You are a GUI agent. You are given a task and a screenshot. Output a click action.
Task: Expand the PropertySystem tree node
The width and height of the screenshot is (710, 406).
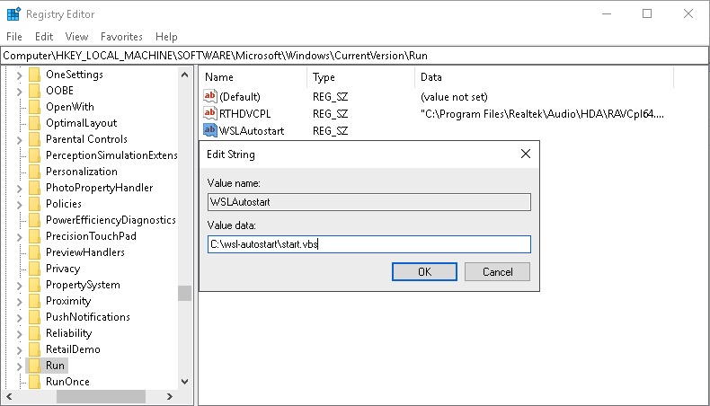(19, 286)
